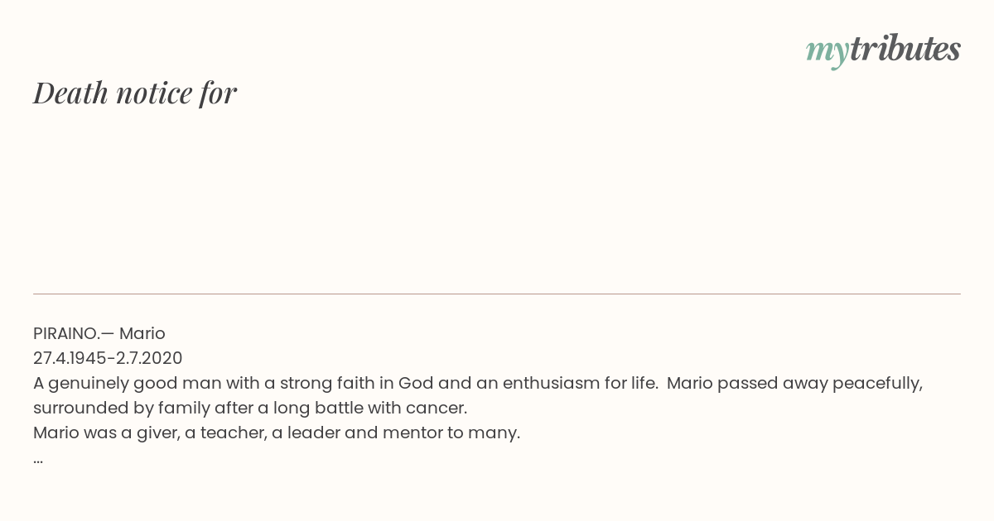Click the line "Mario was a giver, a teacher"

click(277, 433)
